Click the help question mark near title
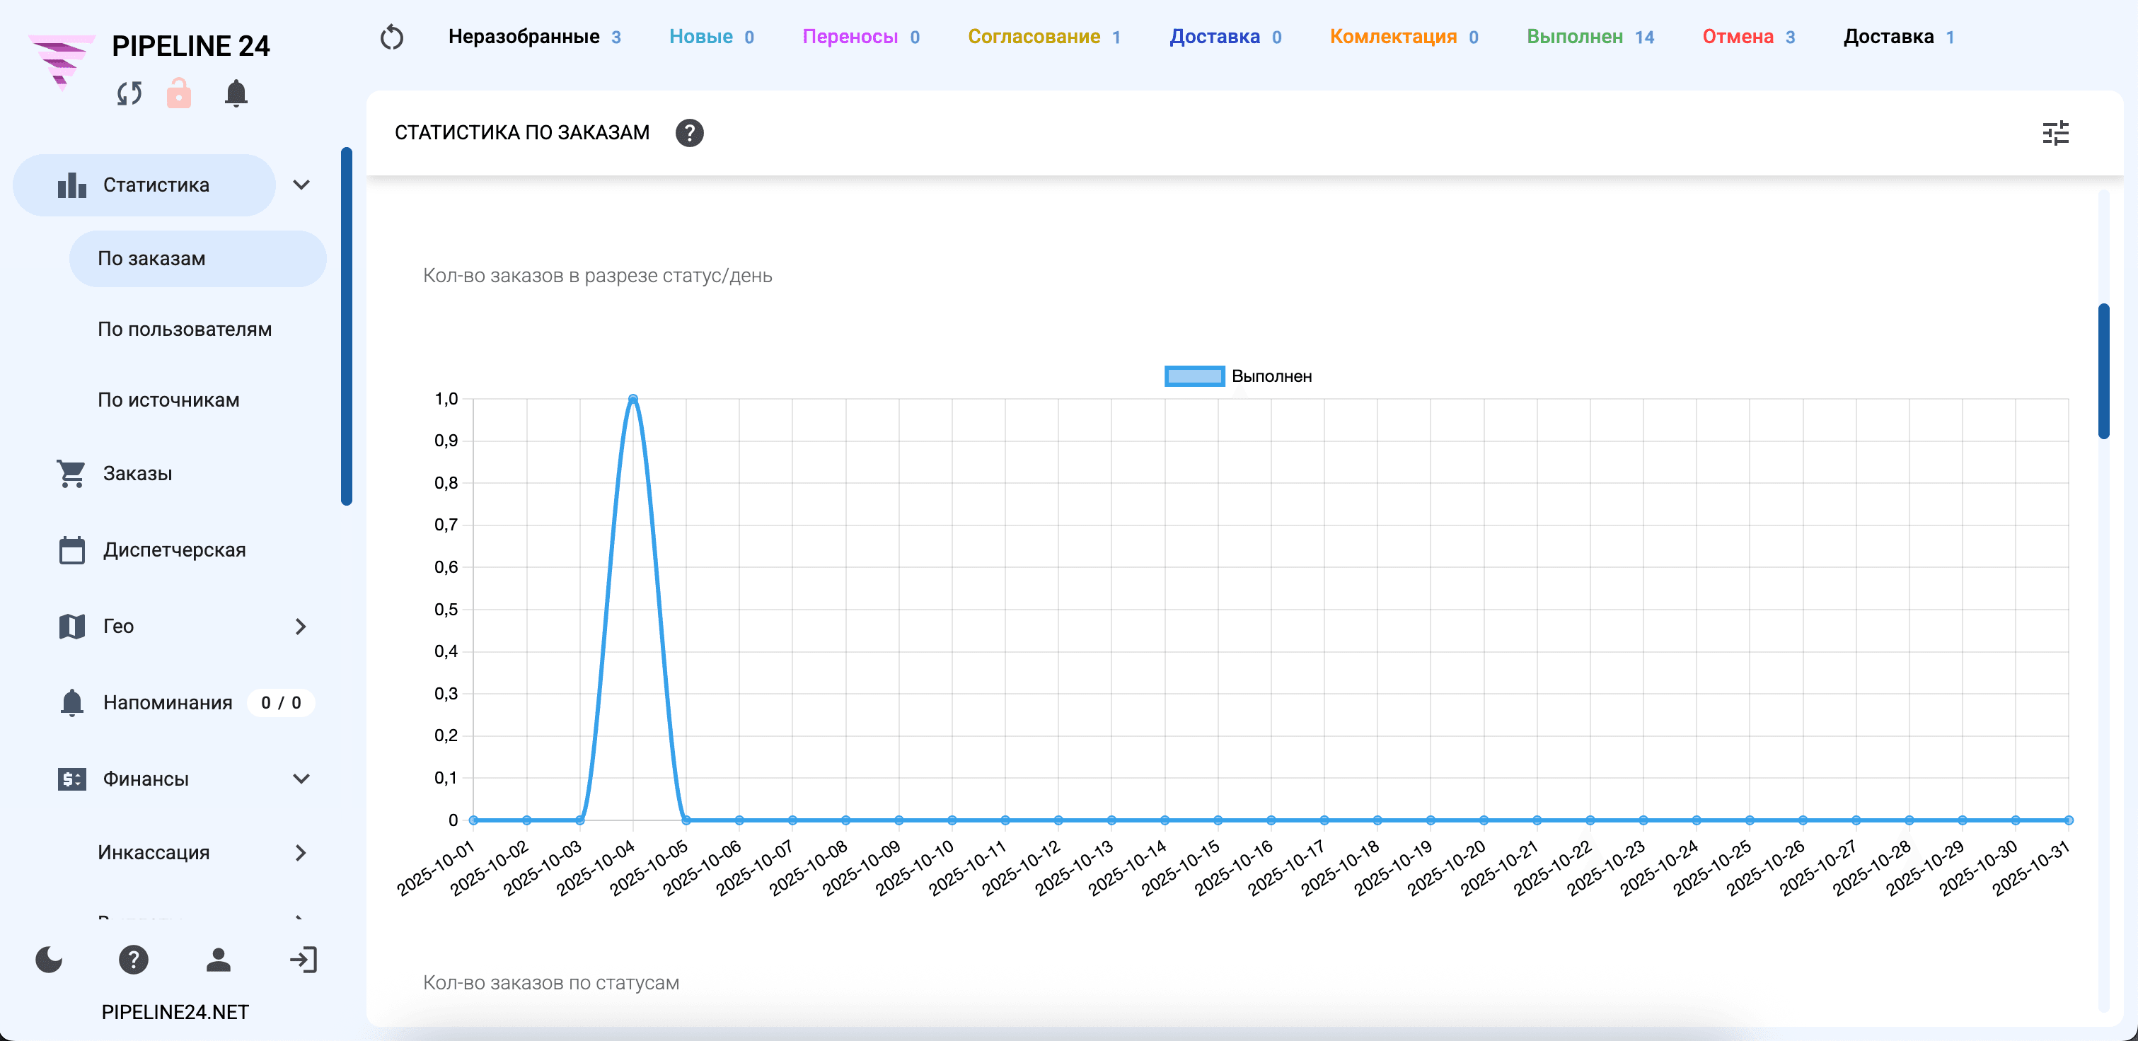This screenshot has height=1041, width=2138. pos(689,133)
